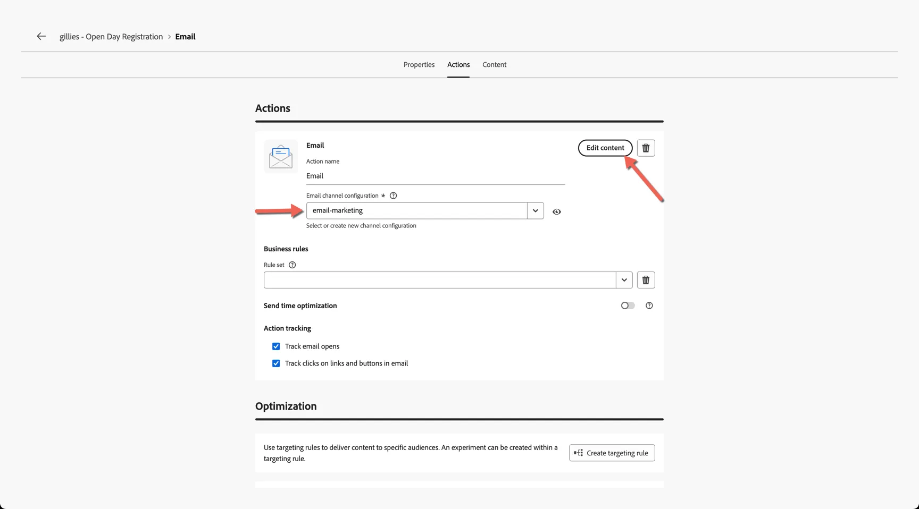
Task: Click the Action name input field
Action: pos(436,176)
